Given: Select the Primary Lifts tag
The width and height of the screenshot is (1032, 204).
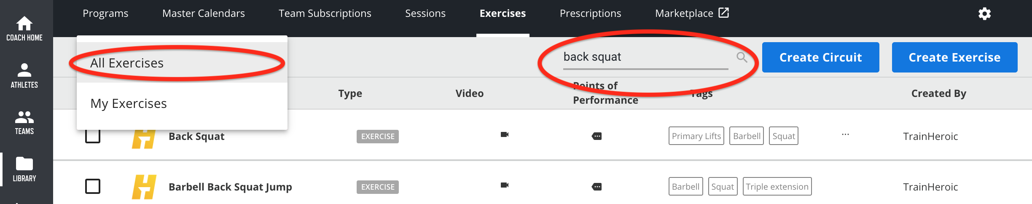Looking at the screenshot, I should pyautogui.click(x=696, y=136).
